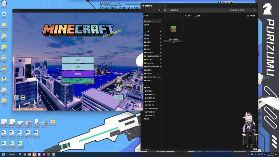Click the Explorer forward arrow

[149, 10]
